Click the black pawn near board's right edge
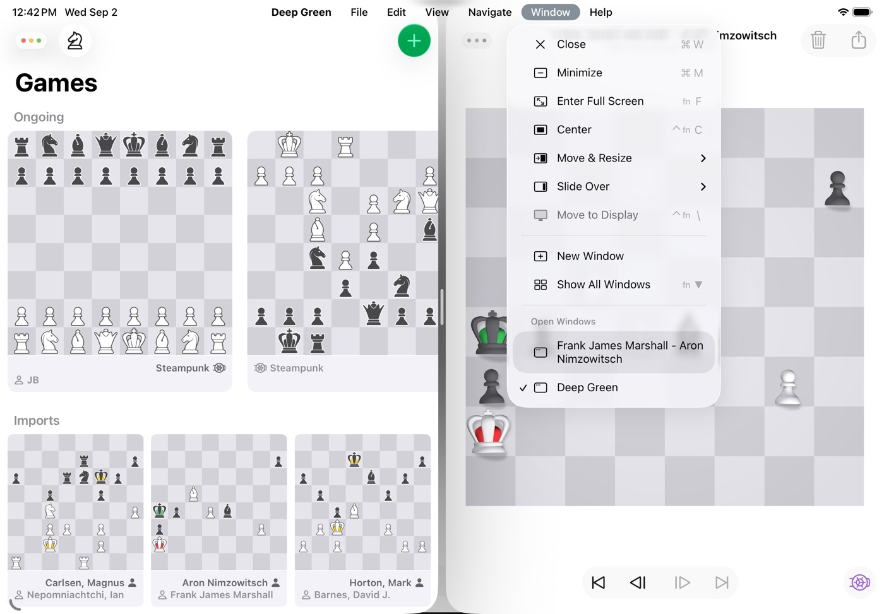The width and height of the screenshot is (884, 614). 838,188
